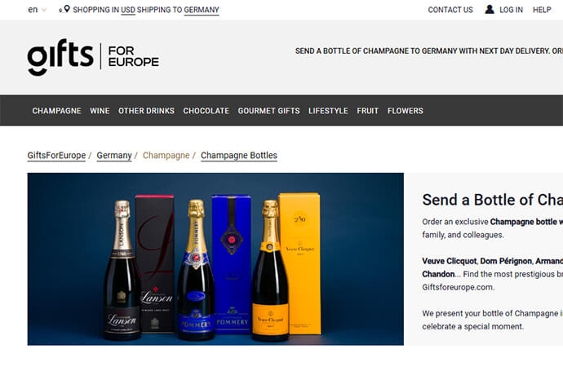Open the FRUIT menu
This screenshot has height=371, width=563.
point(368,111)
